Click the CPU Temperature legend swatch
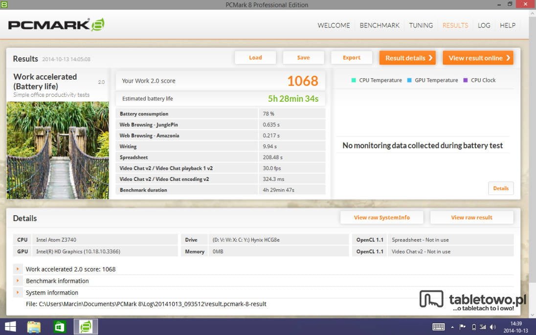Screen dimensions: 536x335 (x=354, y=80)
